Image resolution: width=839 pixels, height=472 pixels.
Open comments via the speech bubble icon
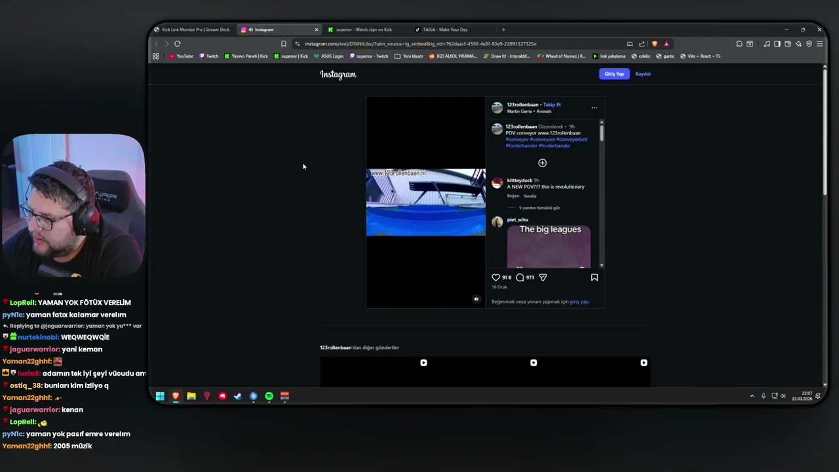coord(520,277)
